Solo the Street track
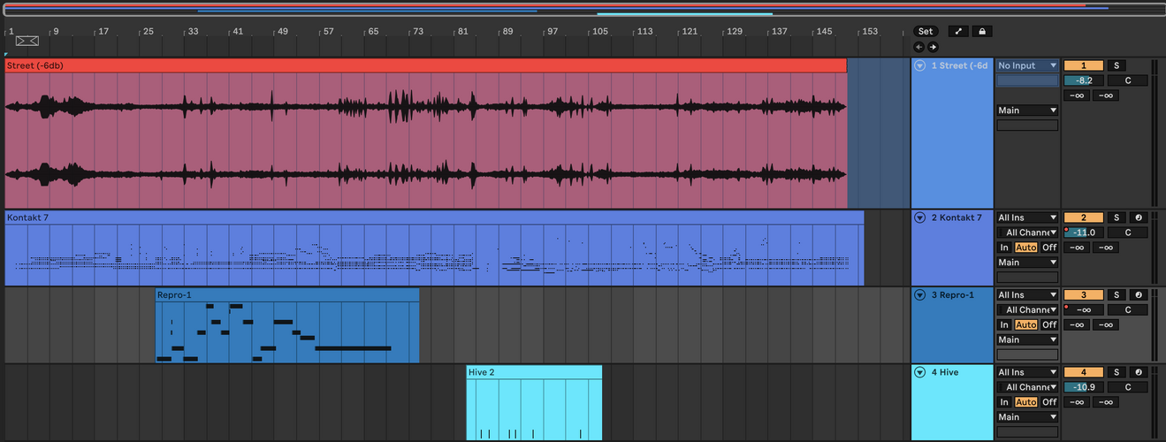Screen dimensions: 1166x442 pyautogui.click(x=1116, y=65)
